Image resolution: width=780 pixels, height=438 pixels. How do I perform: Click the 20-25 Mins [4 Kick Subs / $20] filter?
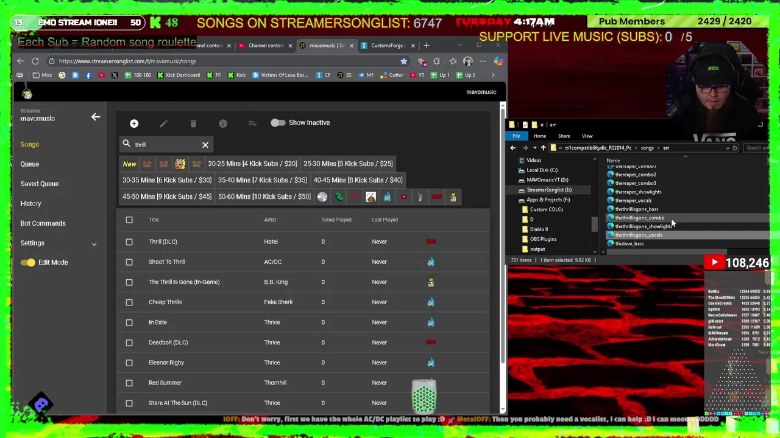coord(252,164)
